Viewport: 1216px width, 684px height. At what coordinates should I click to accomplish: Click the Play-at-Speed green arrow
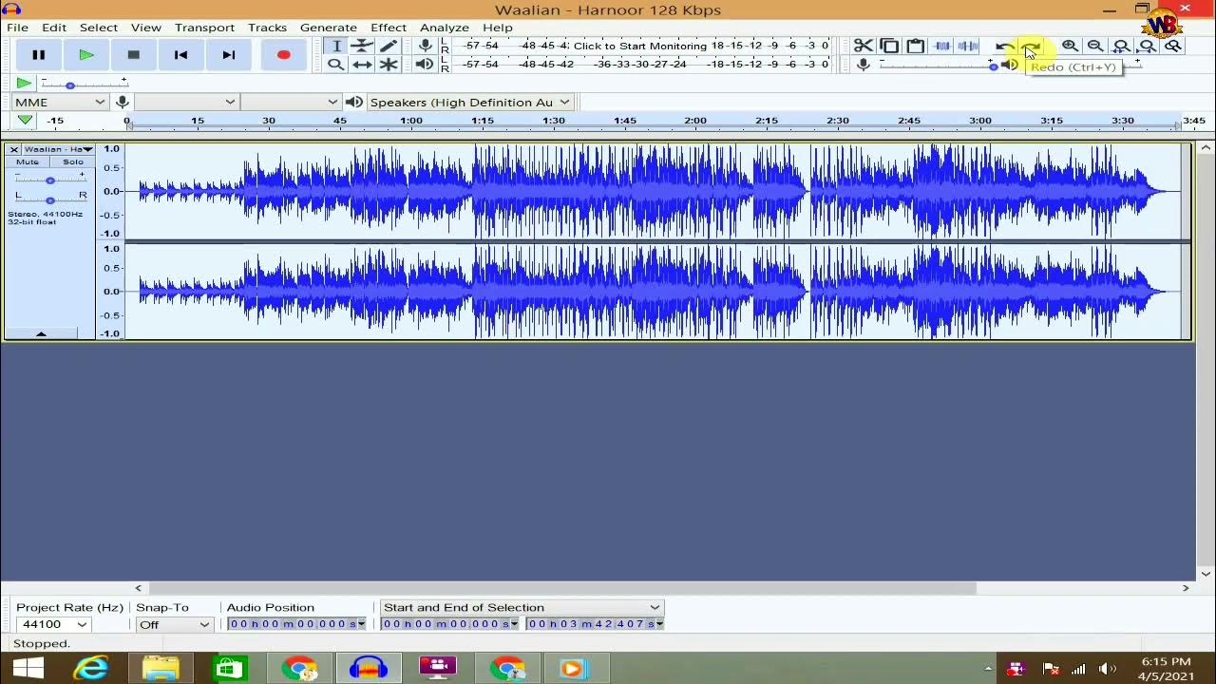coord(24,84)
